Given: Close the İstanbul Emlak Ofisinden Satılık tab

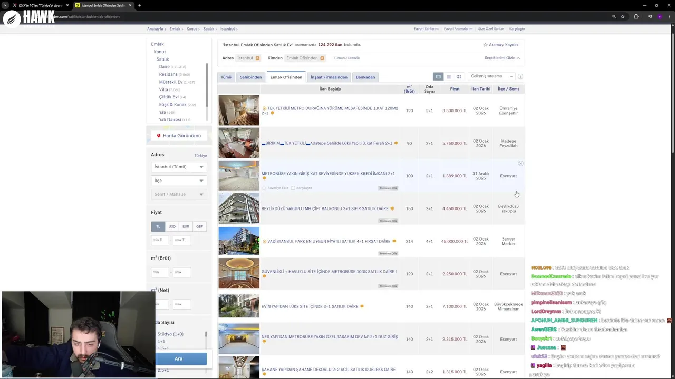Looking at the screenshot, I should (131, 5).
